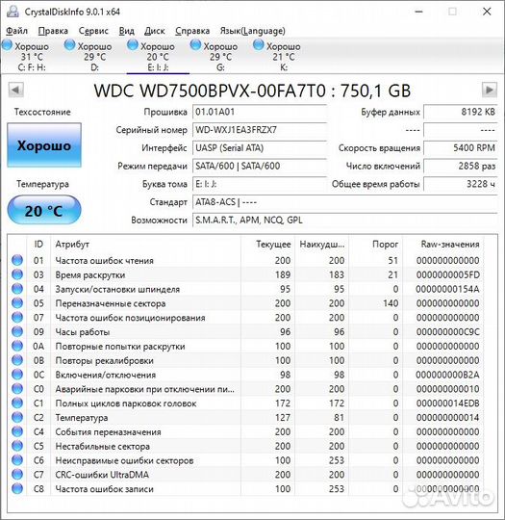This screenshot has height=520, width=505.
Task: Select disk D: status tab
Action: (94, 56)
